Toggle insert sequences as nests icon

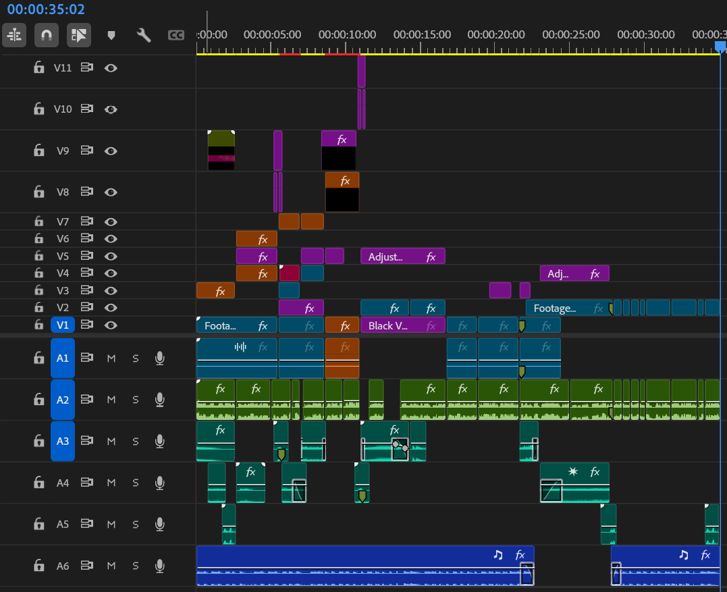pyautogui.click(x=78, y=35)
